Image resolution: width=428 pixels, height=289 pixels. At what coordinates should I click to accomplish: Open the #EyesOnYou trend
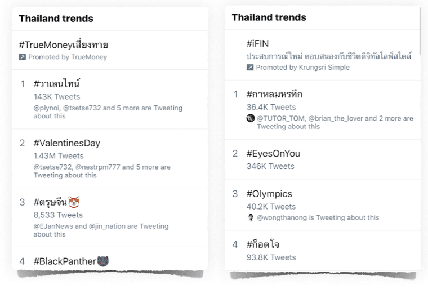click(x=273, y=153)
